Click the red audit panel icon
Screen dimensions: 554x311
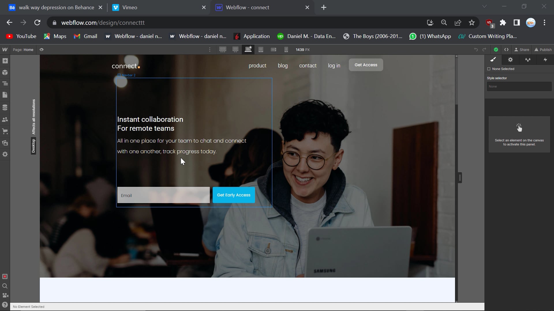(x=5, y=276)
